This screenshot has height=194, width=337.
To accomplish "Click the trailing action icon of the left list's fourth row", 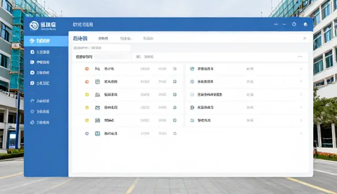I will 175,108.
